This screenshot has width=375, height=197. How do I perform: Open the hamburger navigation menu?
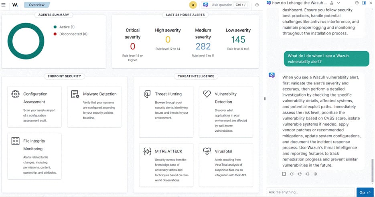(x=4, y=5)
